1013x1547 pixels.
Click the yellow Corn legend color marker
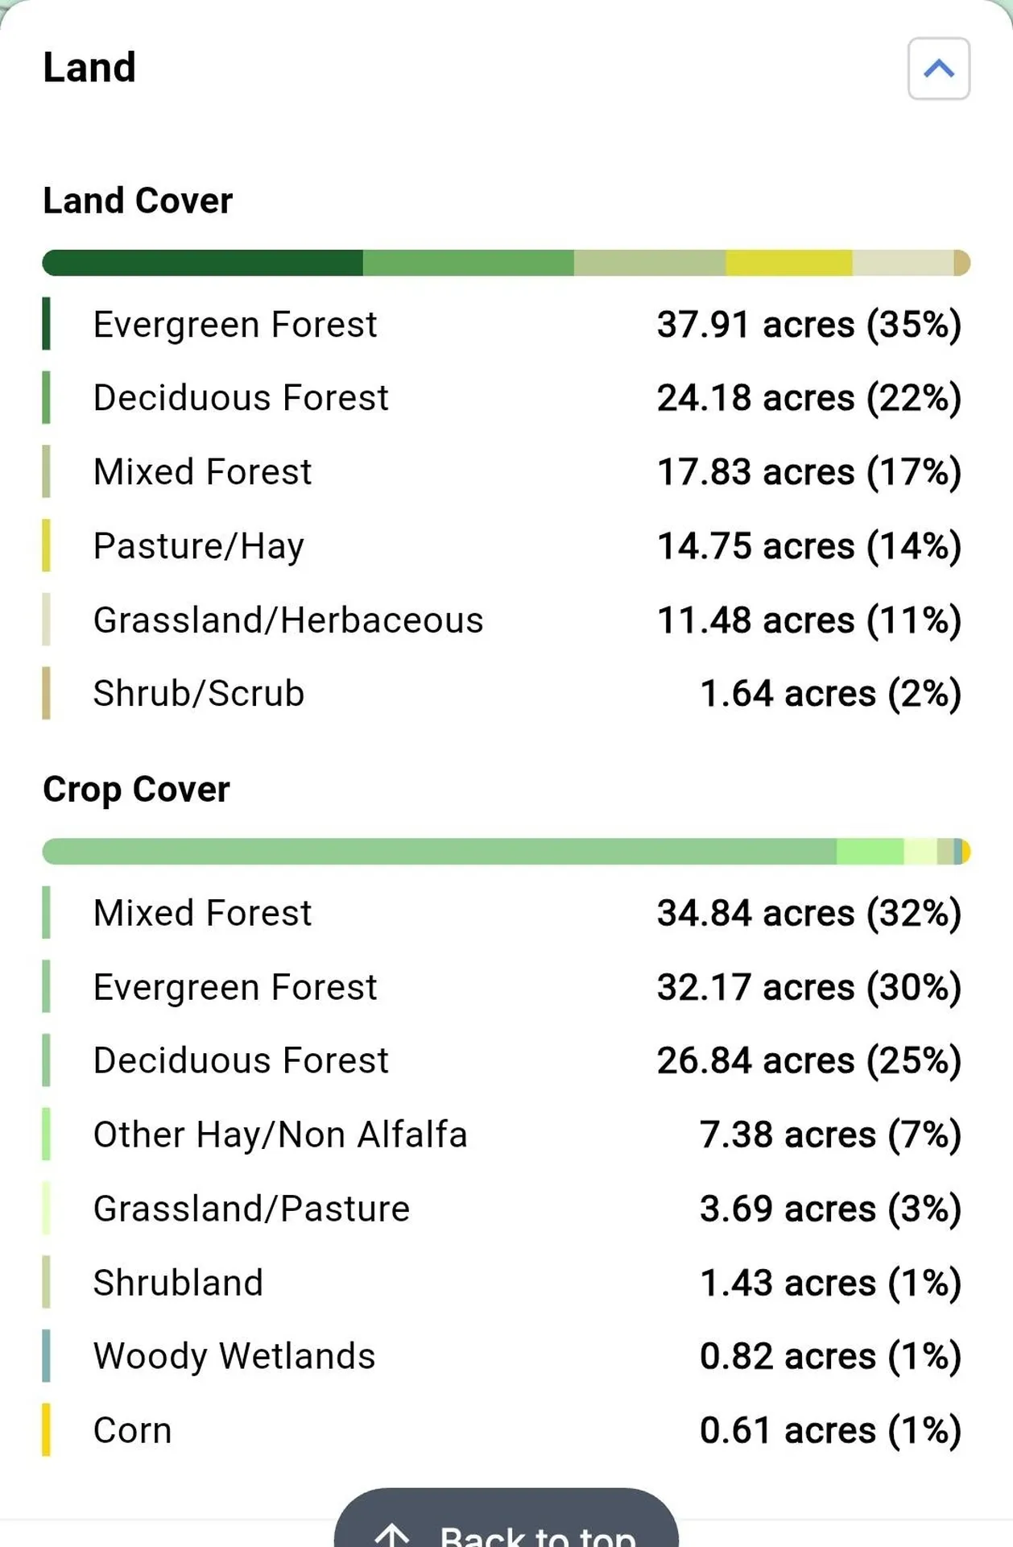point(46,1430)
